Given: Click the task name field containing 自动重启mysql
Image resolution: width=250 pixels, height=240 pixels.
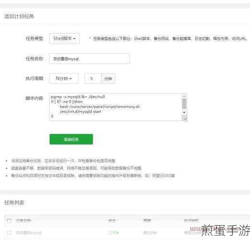Looking at the screenshot, I should (x=90, y=59).
